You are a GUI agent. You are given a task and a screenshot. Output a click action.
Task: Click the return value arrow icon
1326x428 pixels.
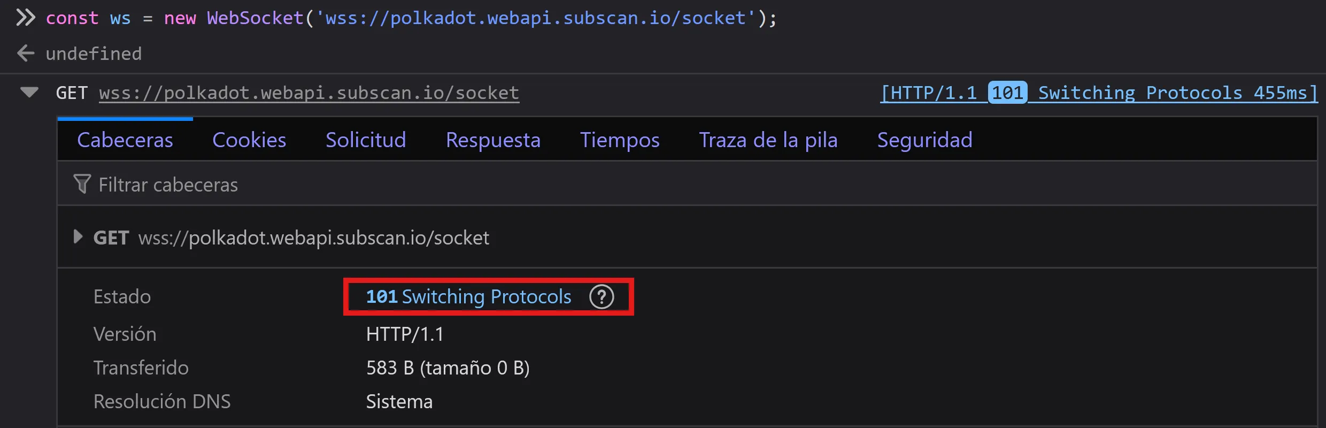(25, 53)
